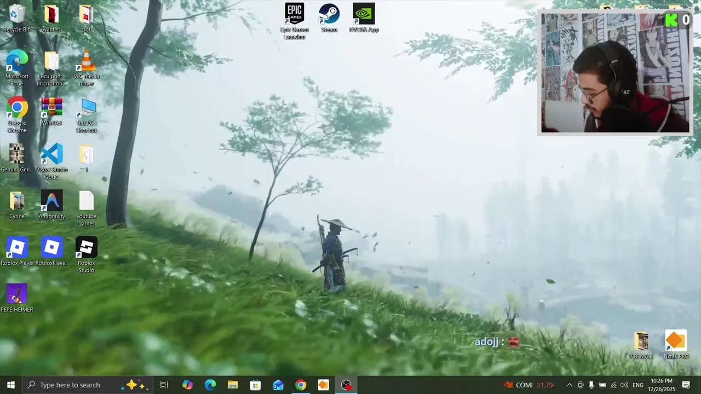Expand the hidden system tray icons

[569, 385]
